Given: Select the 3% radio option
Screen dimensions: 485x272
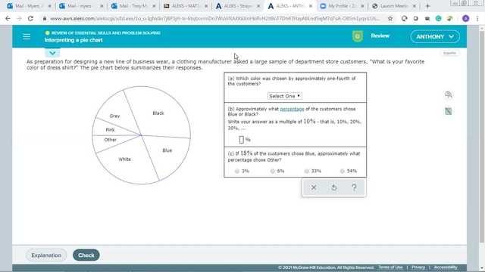Looking at the screenshot, I should pyautogui.click(x=237, y=171).
